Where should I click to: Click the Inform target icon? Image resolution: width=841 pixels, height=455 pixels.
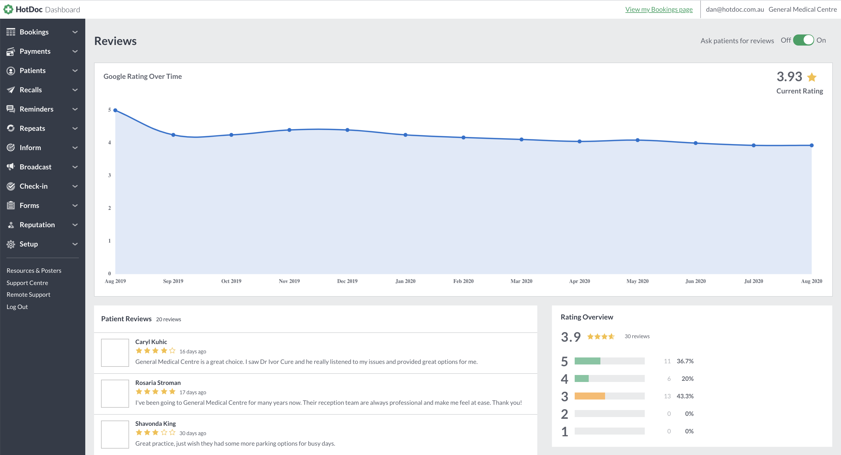(x=11, y=147)
